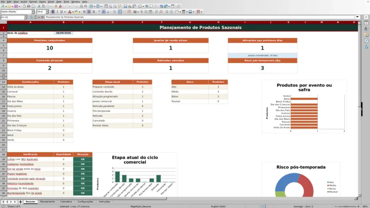Toggle Underline formatting

point(61,12)
